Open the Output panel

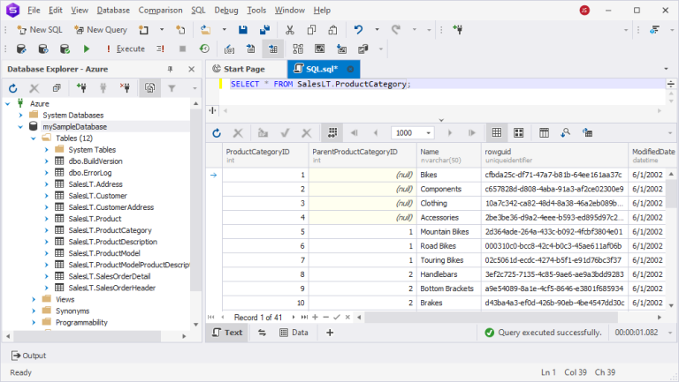(28, 356)
